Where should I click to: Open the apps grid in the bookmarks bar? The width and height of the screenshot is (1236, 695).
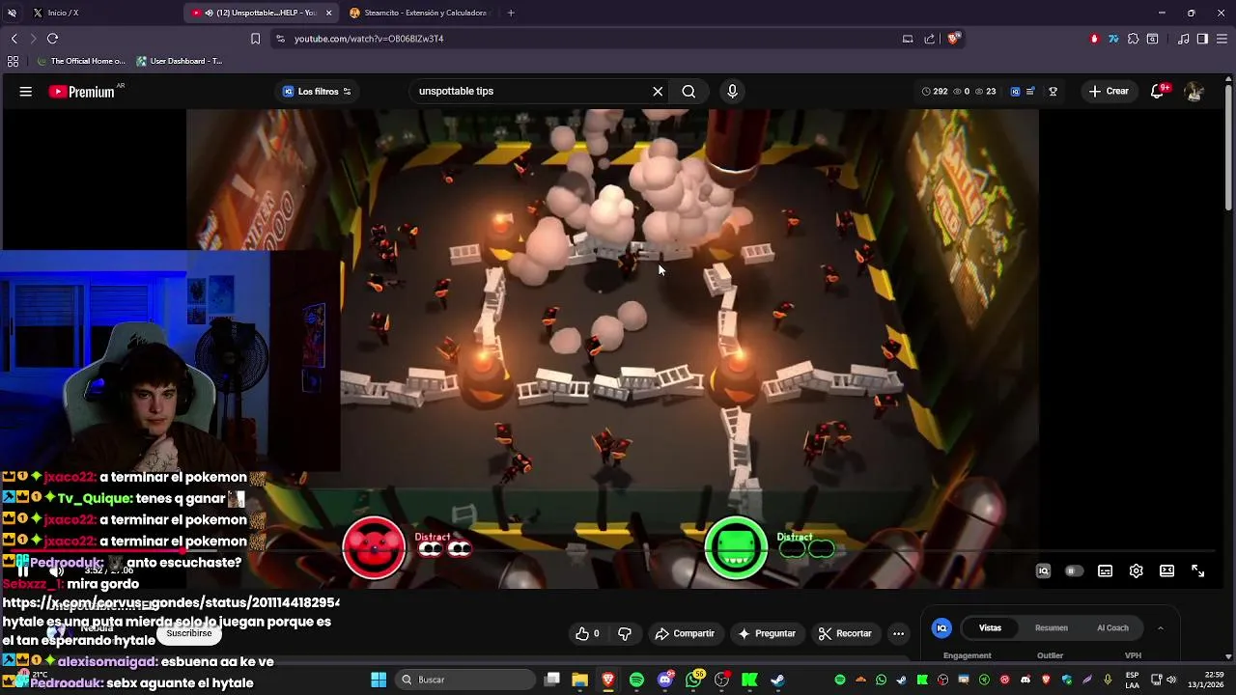[13, 61]
